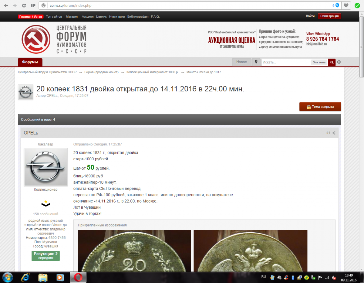This screenshot has width=364, height=283.
Task: Click the green checkmark extension icon
Action: point(357,5)
